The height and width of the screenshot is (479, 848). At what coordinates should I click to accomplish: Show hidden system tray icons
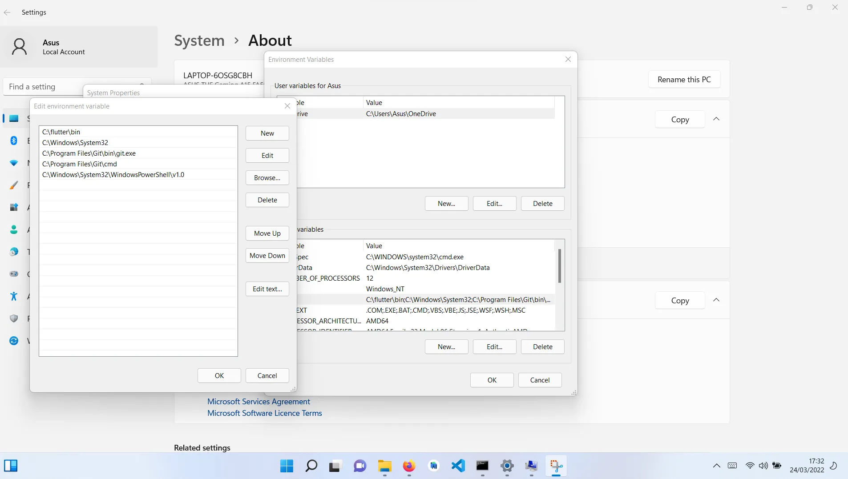(716, 466)
